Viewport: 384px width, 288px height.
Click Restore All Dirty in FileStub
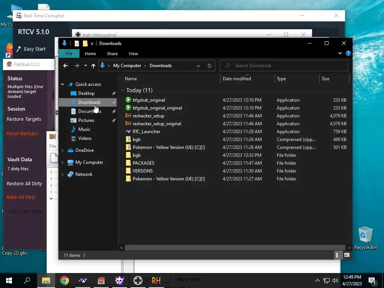pos(24,184)
